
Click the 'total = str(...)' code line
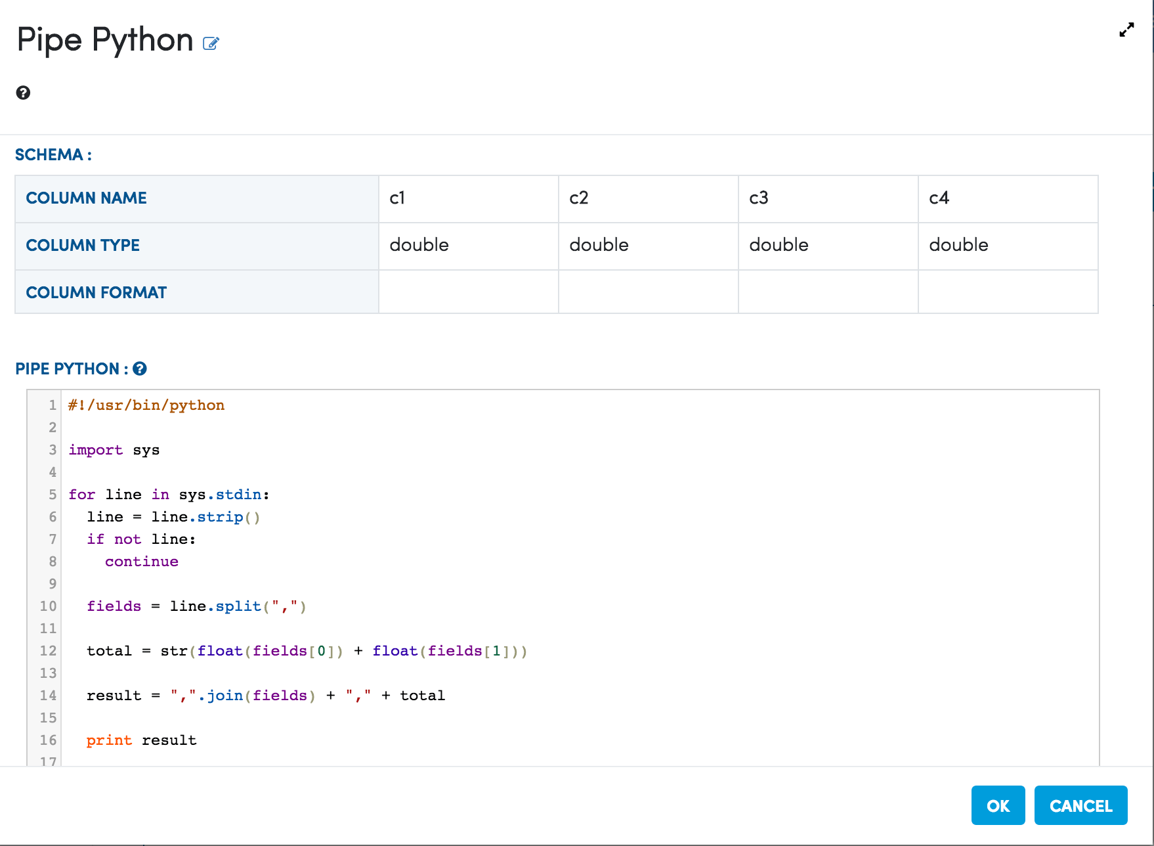pos(307,651)
